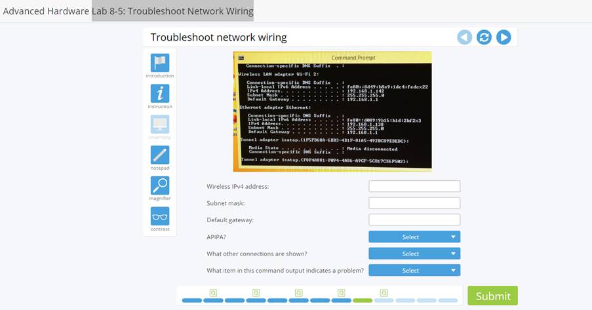Click the Command Prompt screenshot image
592x310 pixels.
[332, 111]
